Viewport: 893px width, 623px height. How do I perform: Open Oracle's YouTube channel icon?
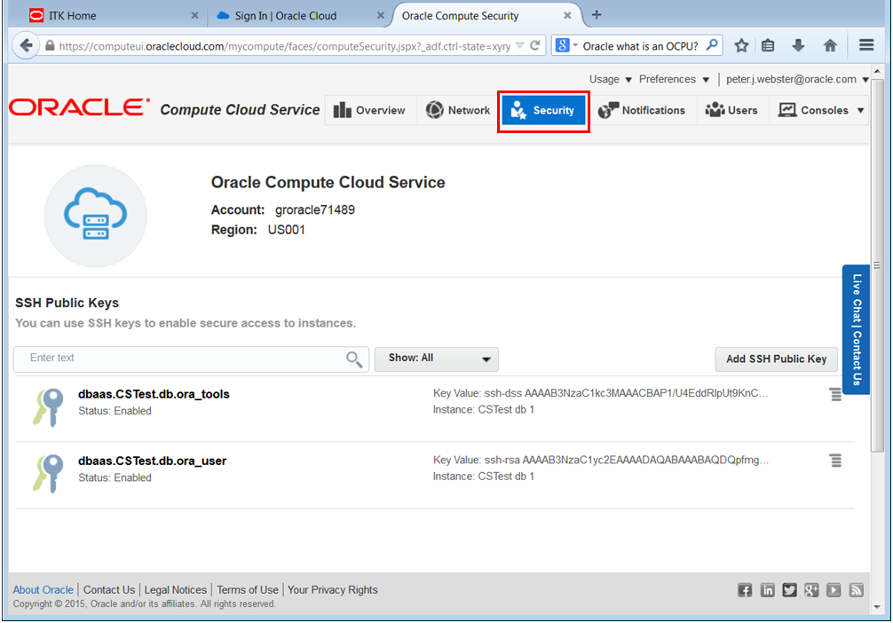[x=834, y=590]
